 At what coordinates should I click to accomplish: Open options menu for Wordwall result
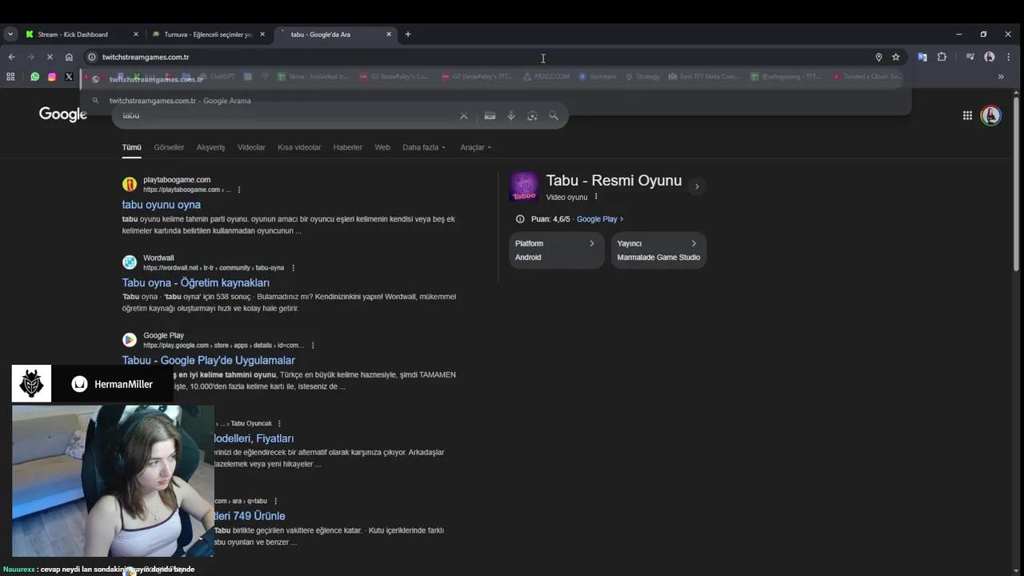(x=293, y=268)
